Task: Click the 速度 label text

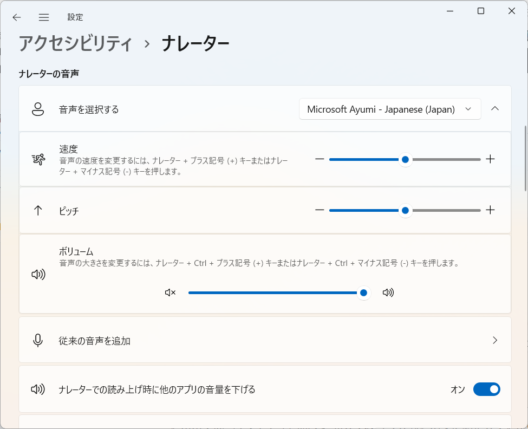Action: tap(68, 149)
